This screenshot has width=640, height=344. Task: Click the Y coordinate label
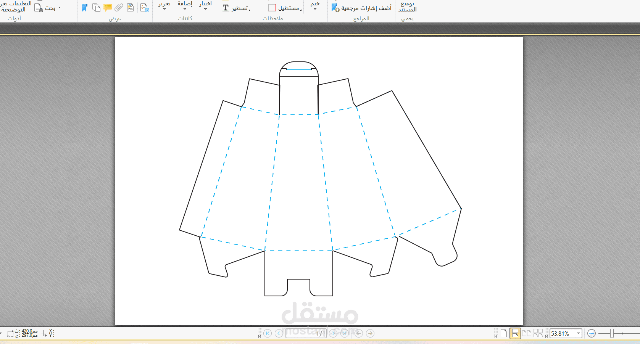point(51,336)
